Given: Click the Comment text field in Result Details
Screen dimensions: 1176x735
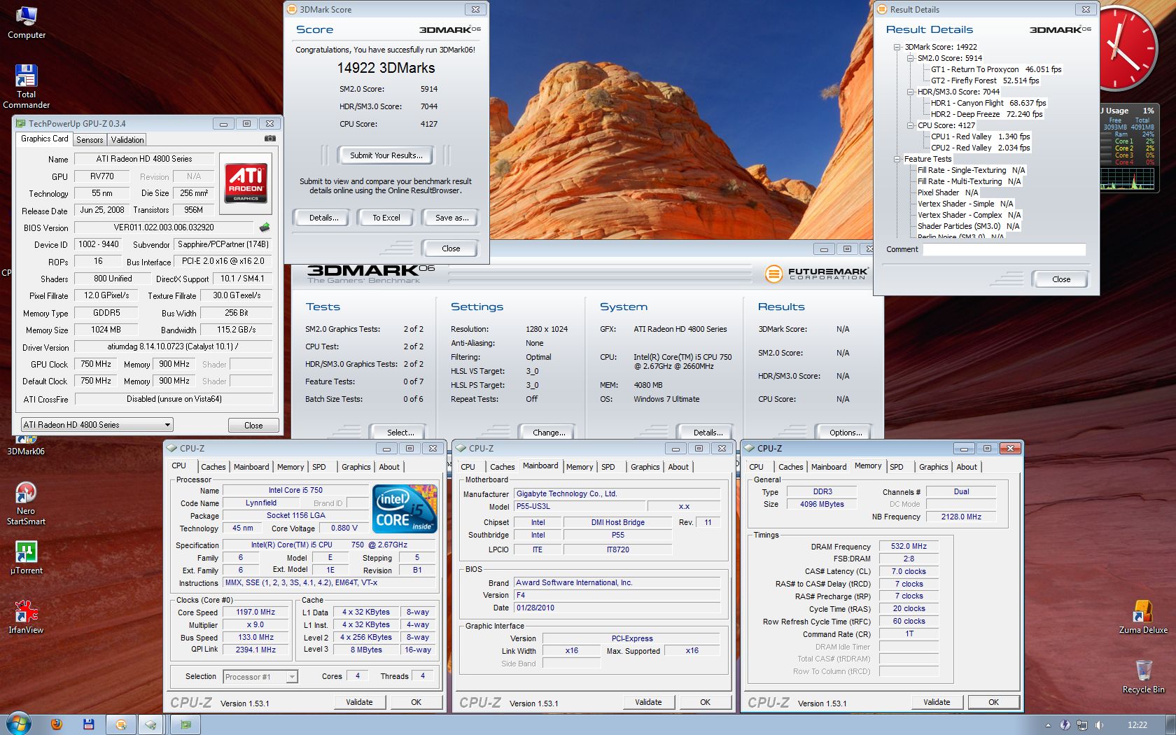Looking at the screenshot, I should pyautogui.click(x=1004, y=249).
